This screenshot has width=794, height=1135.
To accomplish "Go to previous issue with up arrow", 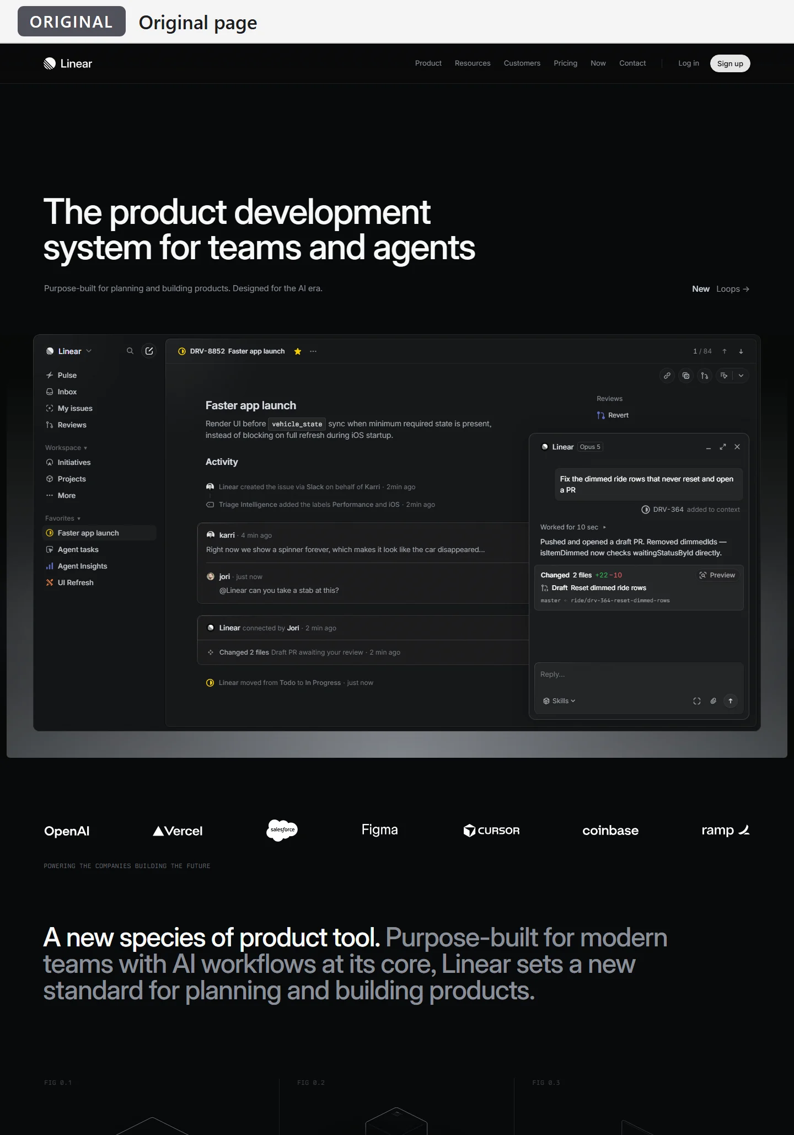I will pyautogui.click(x=725, y=351).
